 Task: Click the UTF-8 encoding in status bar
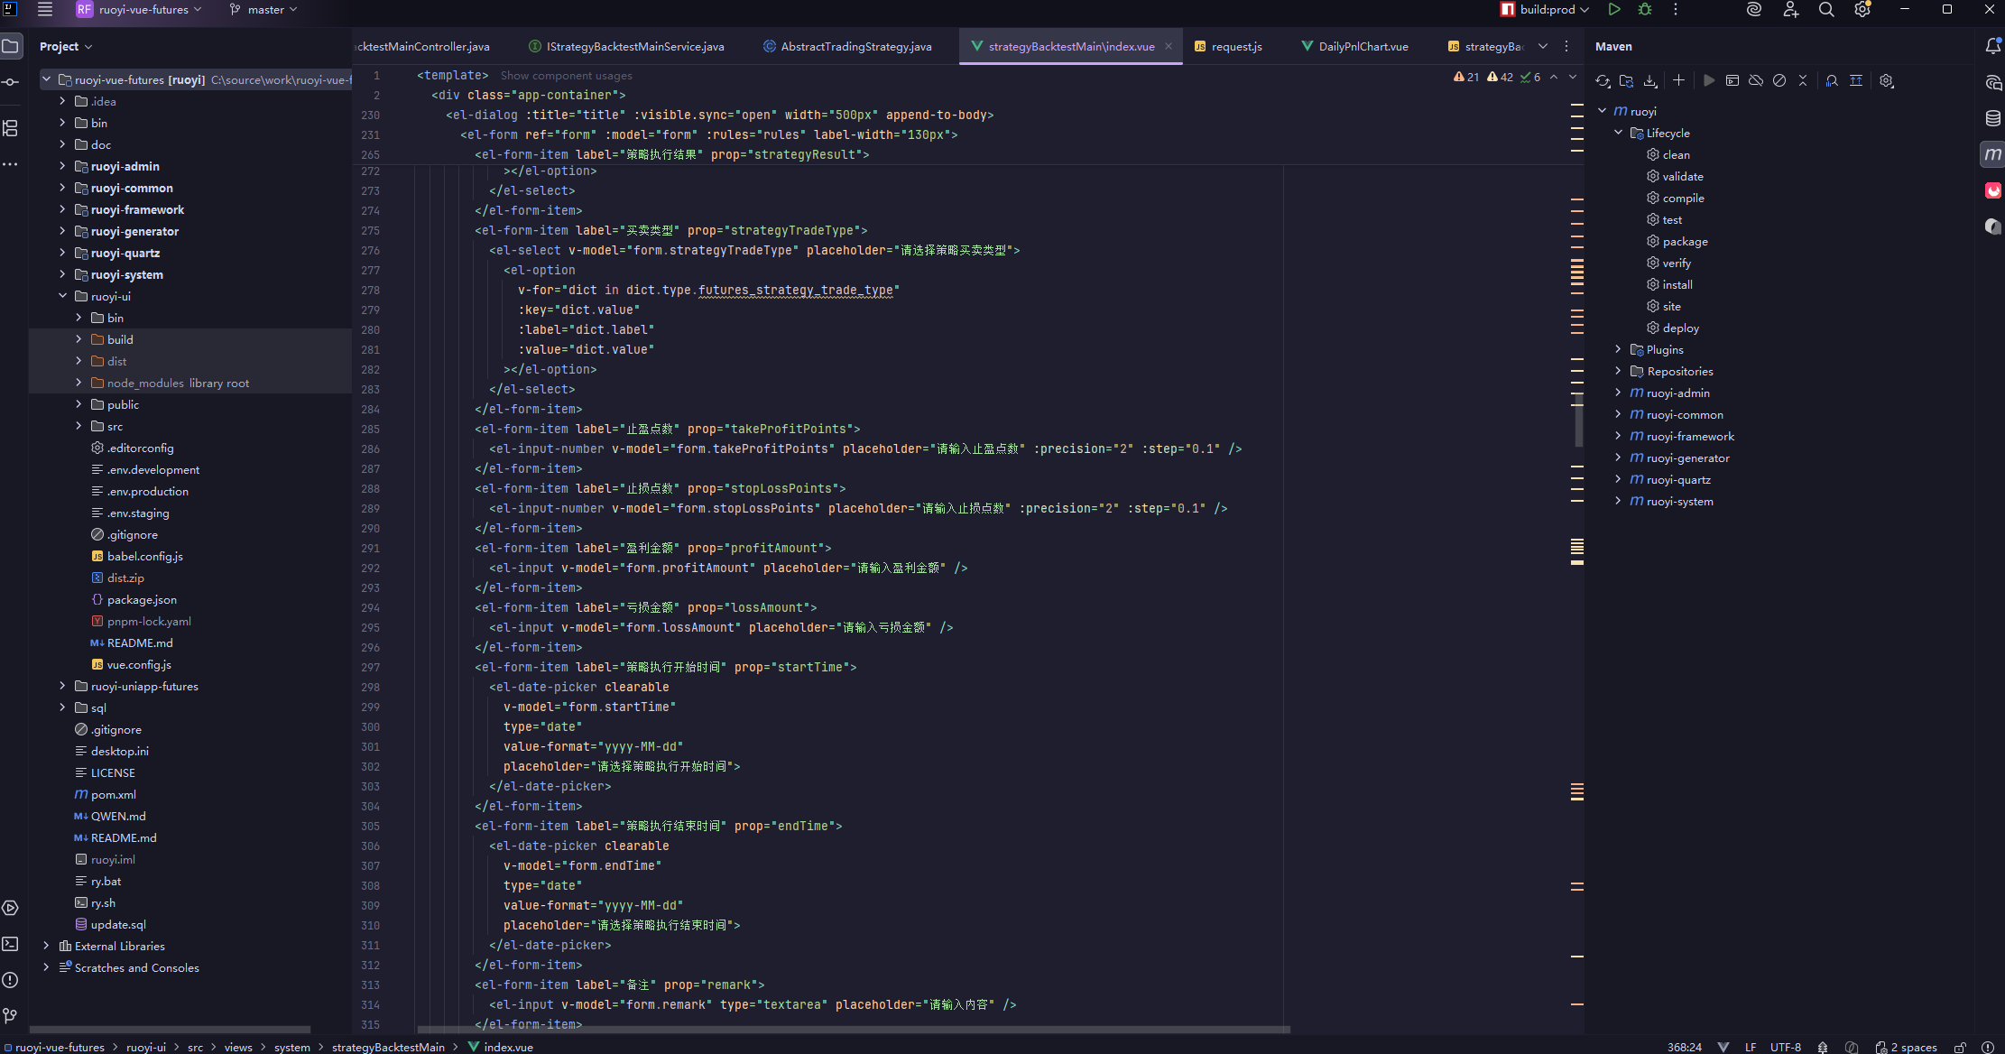[1785, 1047]
